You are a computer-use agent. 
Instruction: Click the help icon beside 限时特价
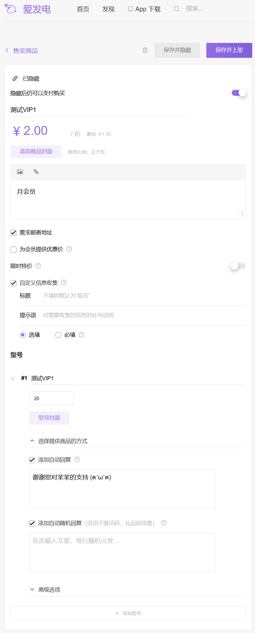38,266
